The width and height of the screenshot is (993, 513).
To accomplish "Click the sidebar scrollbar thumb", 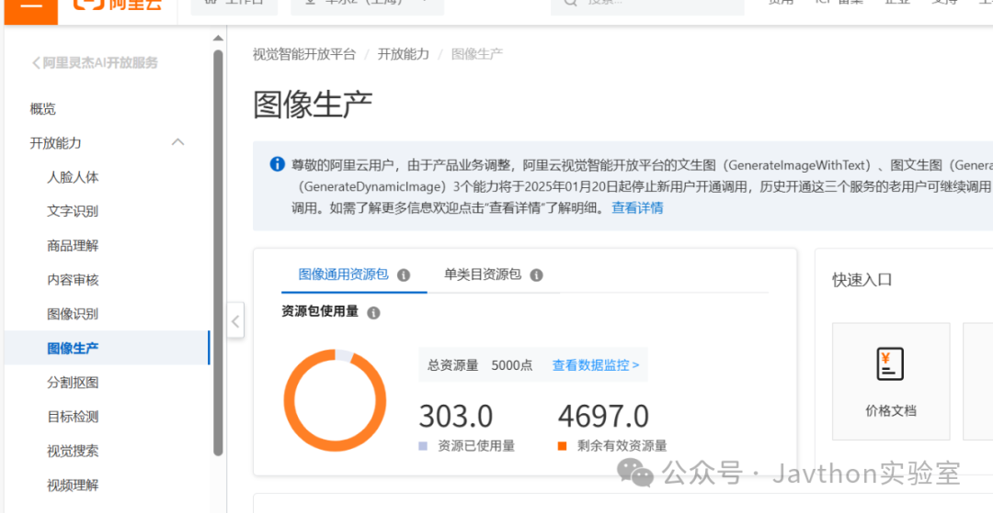I will pos(218,252).
